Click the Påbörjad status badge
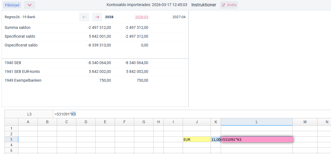The height and width of the screenshot is (154, 331). point(12,5)
